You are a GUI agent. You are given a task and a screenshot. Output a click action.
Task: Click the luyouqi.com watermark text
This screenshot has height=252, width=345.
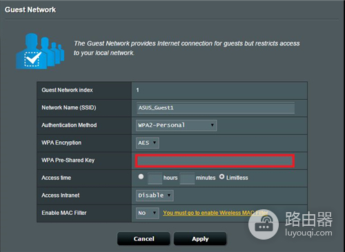(x=308, y=233)
